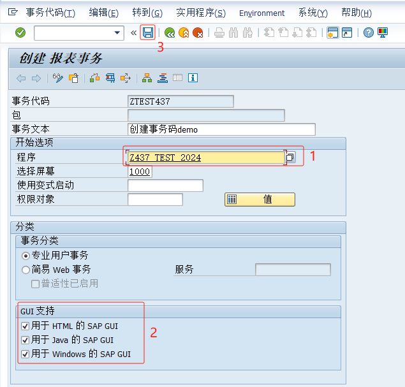405x387 pixels.
Task: Click the Activate icon
Action: 110,78
